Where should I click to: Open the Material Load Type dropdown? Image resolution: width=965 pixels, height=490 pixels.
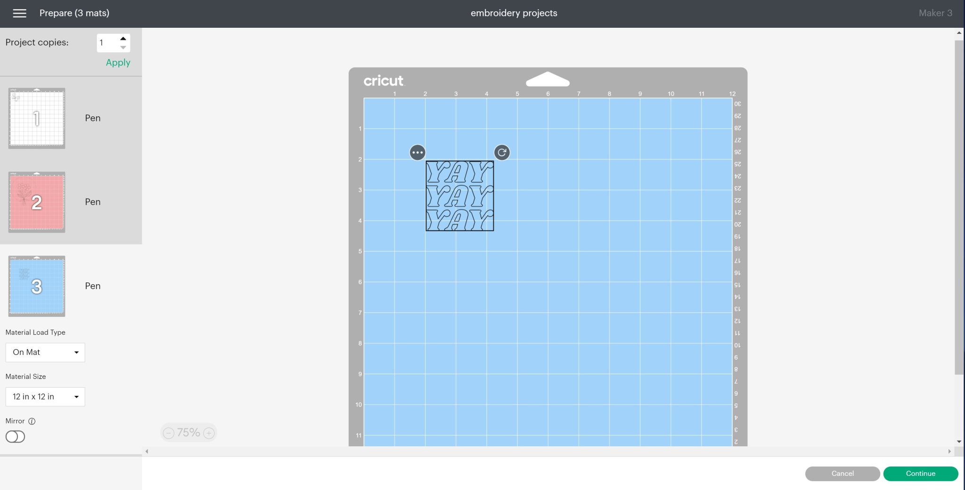45,353
